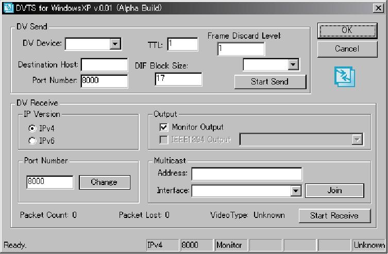Click the Destination Host input field
The image size is (388, 254).
104,65
